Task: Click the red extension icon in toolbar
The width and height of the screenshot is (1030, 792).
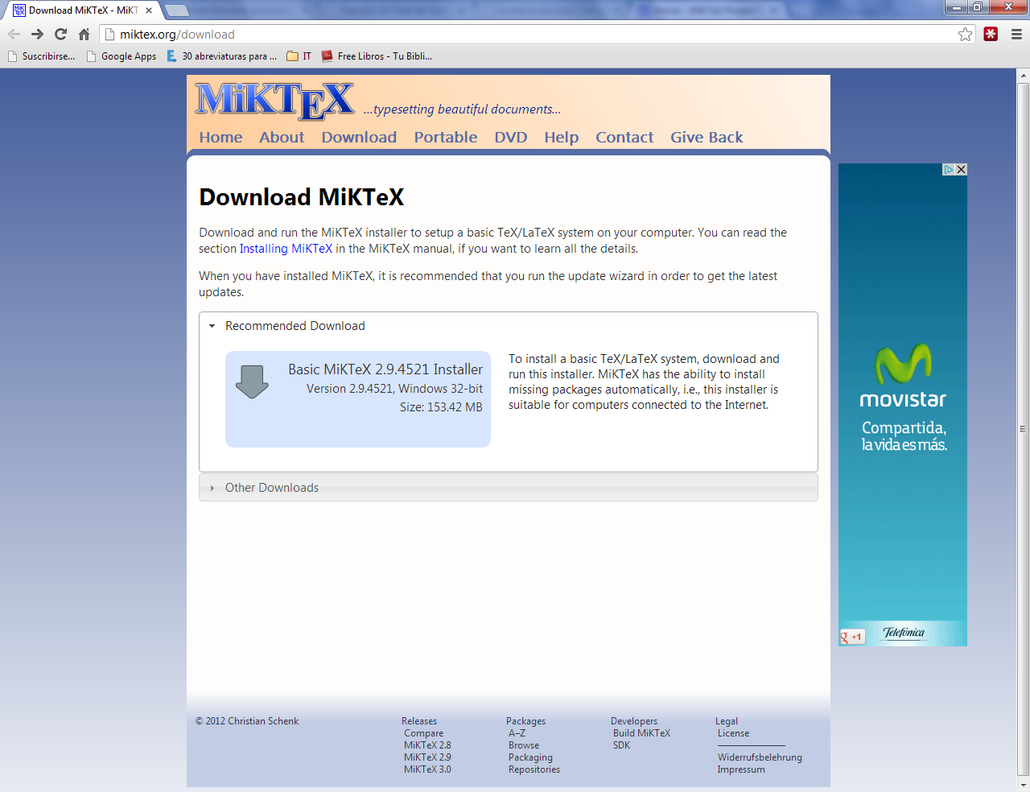Action: coord(991,34)
